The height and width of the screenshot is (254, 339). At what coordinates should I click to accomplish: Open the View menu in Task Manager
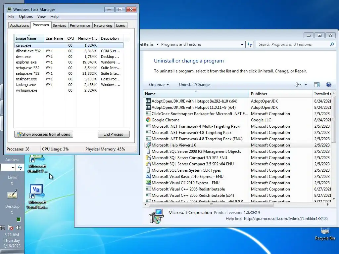pyautogui.click(x=41, y=17)
